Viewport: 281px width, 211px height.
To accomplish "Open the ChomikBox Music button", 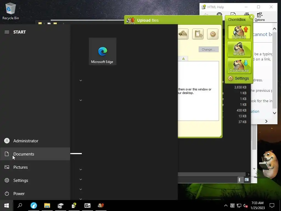I will click(239, 49).
